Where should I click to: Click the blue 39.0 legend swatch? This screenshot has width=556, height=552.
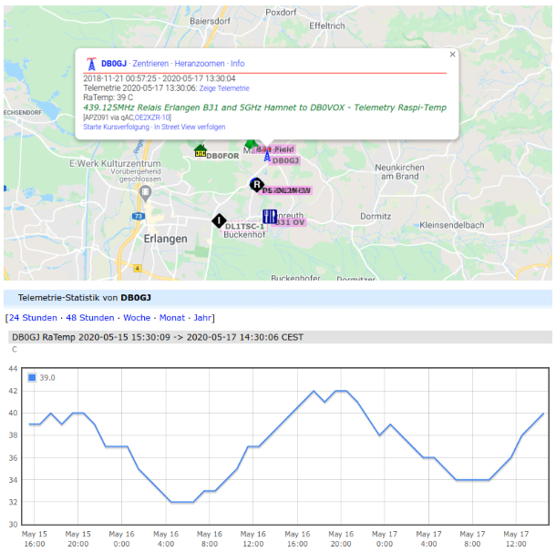pyautogui.click(x=32, y=377)
